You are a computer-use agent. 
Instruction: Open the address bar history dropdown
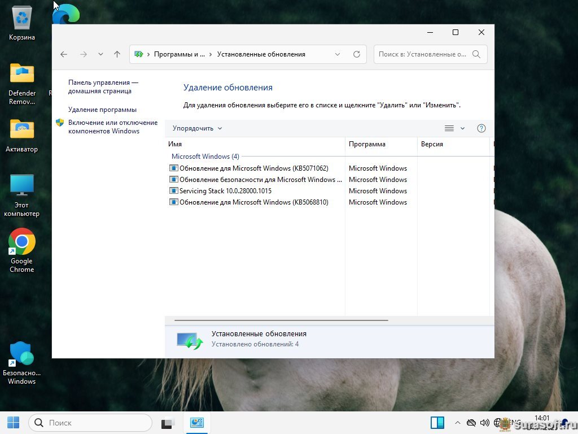(x=338, y=54)
